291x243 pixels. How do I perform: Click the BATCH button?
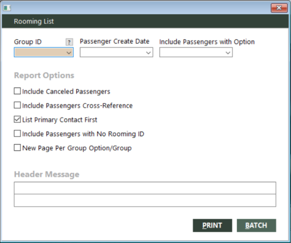[x=256, y=225]
